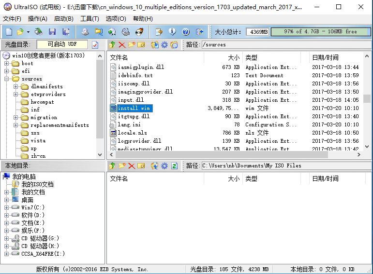Click the Mount to virtual drive icon
Viewport: 373px width, 274px height.
click(x=126, y=31)
